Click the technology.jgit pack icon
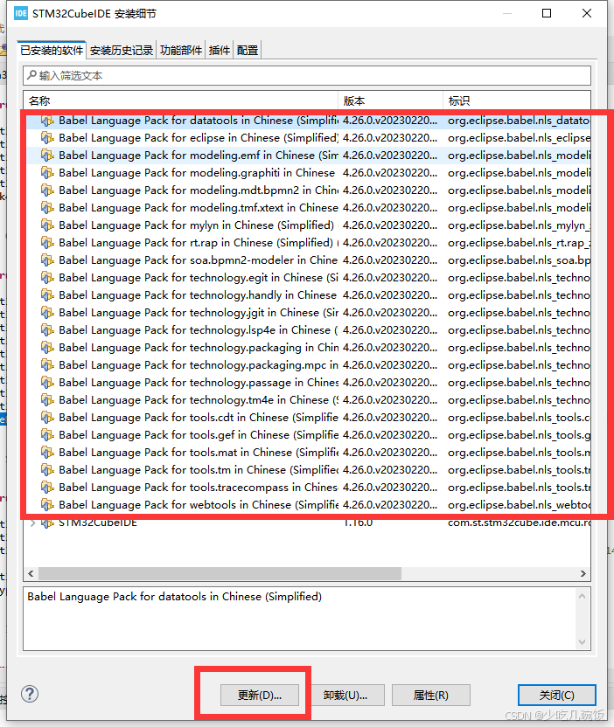The width and height of the screenshot is (614, 727). coord(47,313)
